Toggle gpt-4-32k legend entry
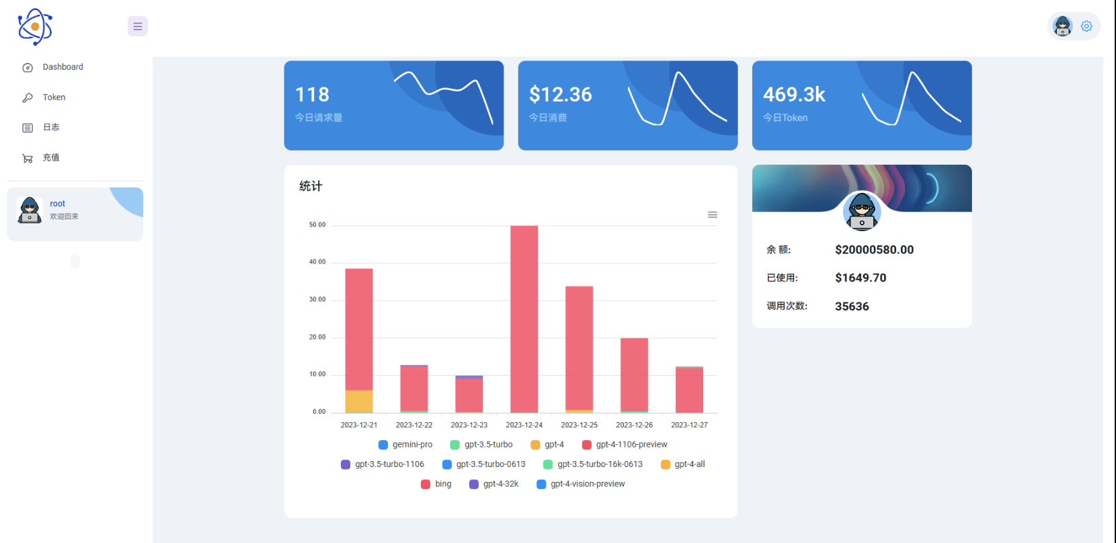This screenshot has width=1116, height=543. tap(493, 484)
